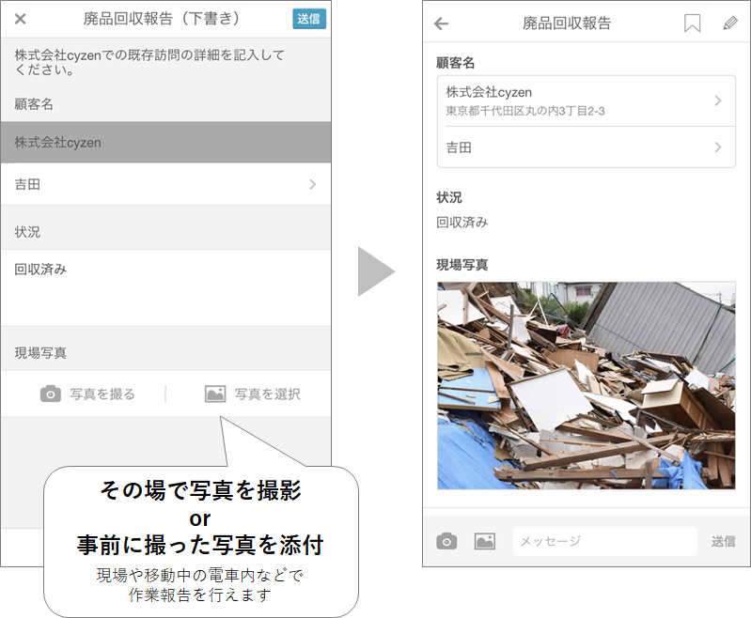Go back with the left arrow icon
The height and width of the screenshot is (618, 751).
[x=441, y=23]
